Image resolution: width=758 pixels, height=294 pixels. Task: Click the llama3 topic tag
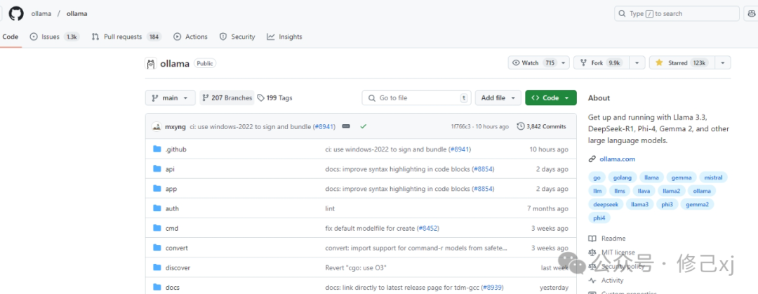point(640,205)
